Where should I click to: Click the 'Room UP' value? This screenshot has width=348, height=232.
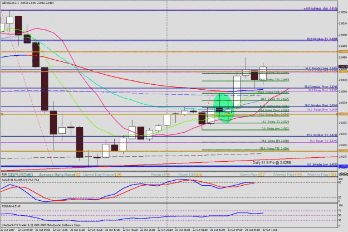point(160,175)
